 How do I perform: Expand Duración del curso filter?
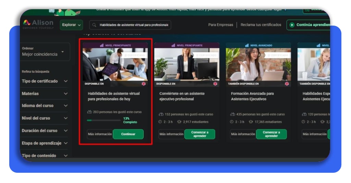coord(45,131)
